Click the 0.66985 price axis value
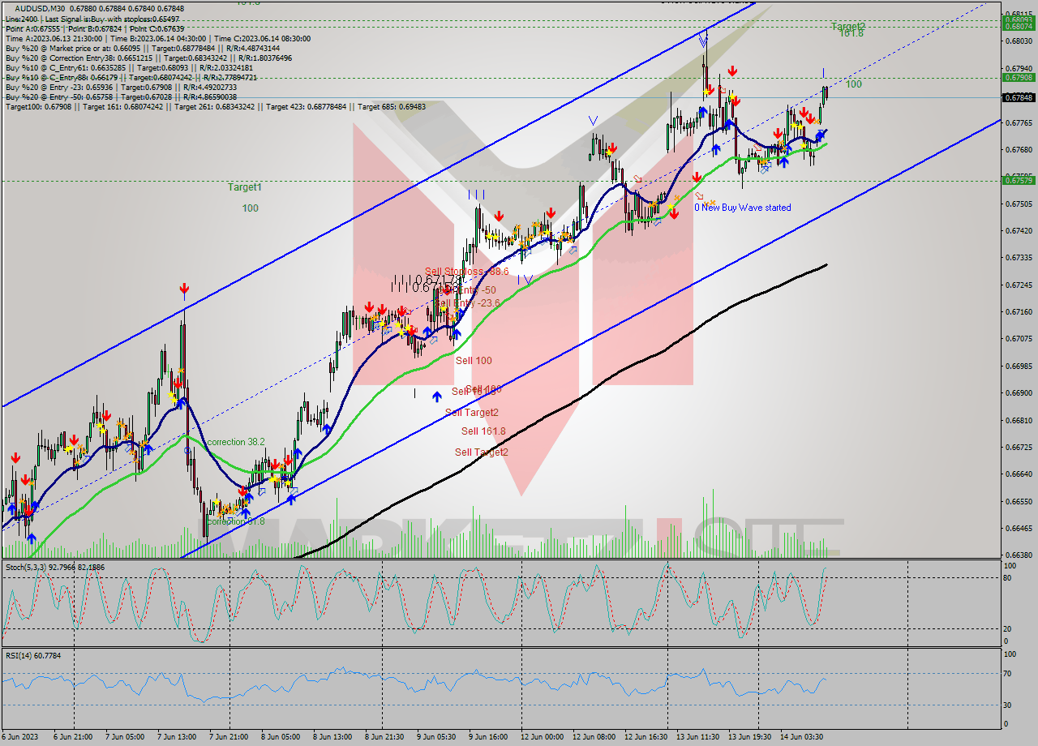Viewport: 1038px width, 746px height. coord(1019,366)
